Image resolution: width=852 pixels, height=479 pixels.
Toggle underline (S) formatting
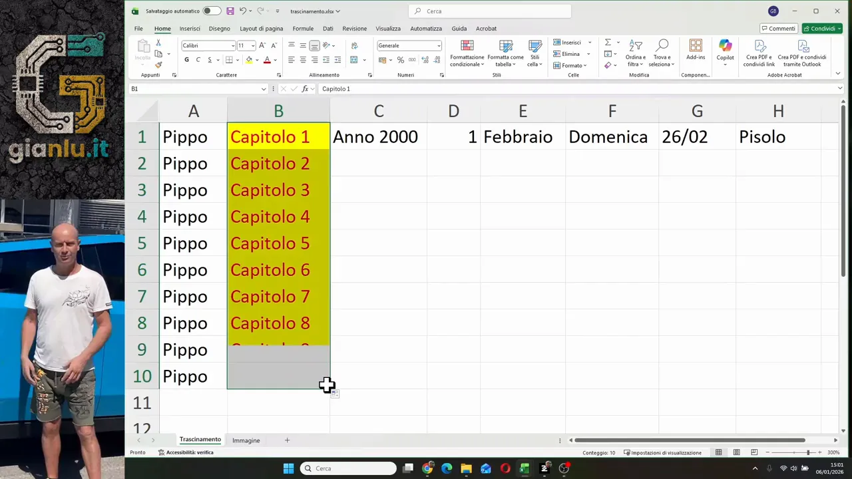(210, 60)
